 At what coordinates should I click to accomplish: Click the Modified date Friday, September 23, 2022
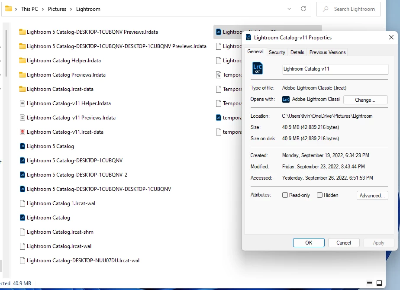[323, 167]
